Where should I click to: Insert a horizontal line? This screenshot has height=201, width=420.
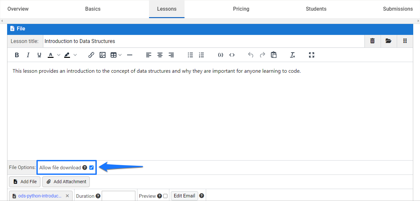point(130,55)
